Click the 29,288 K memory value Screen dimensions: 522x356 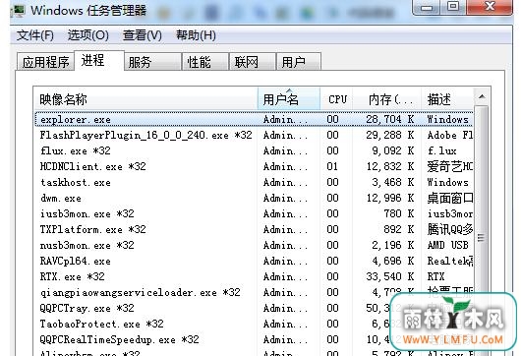(x=390, y=135)
